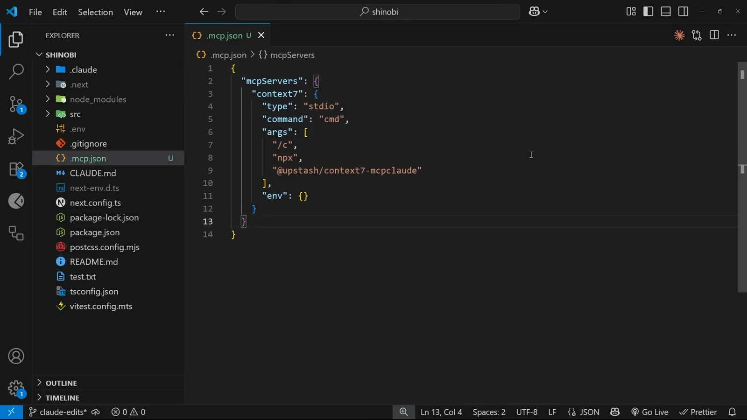Open the round swoosh extension icon in activity bar
747x420 pixels.
coord(16,201)
